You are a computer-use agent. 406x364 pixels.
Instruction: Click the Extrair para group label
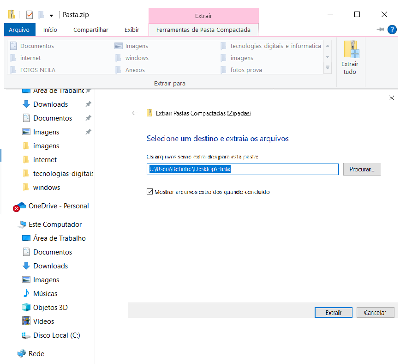[170, 84]
